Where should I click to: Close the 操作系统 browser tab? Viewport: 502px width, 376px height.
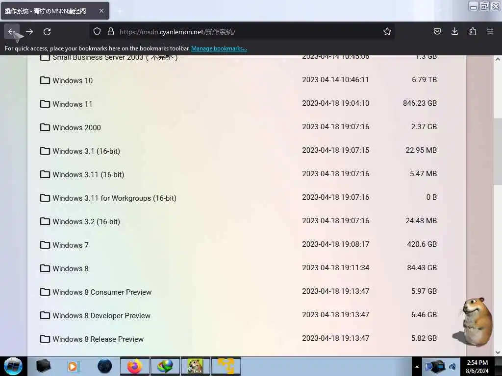[101, 11]
